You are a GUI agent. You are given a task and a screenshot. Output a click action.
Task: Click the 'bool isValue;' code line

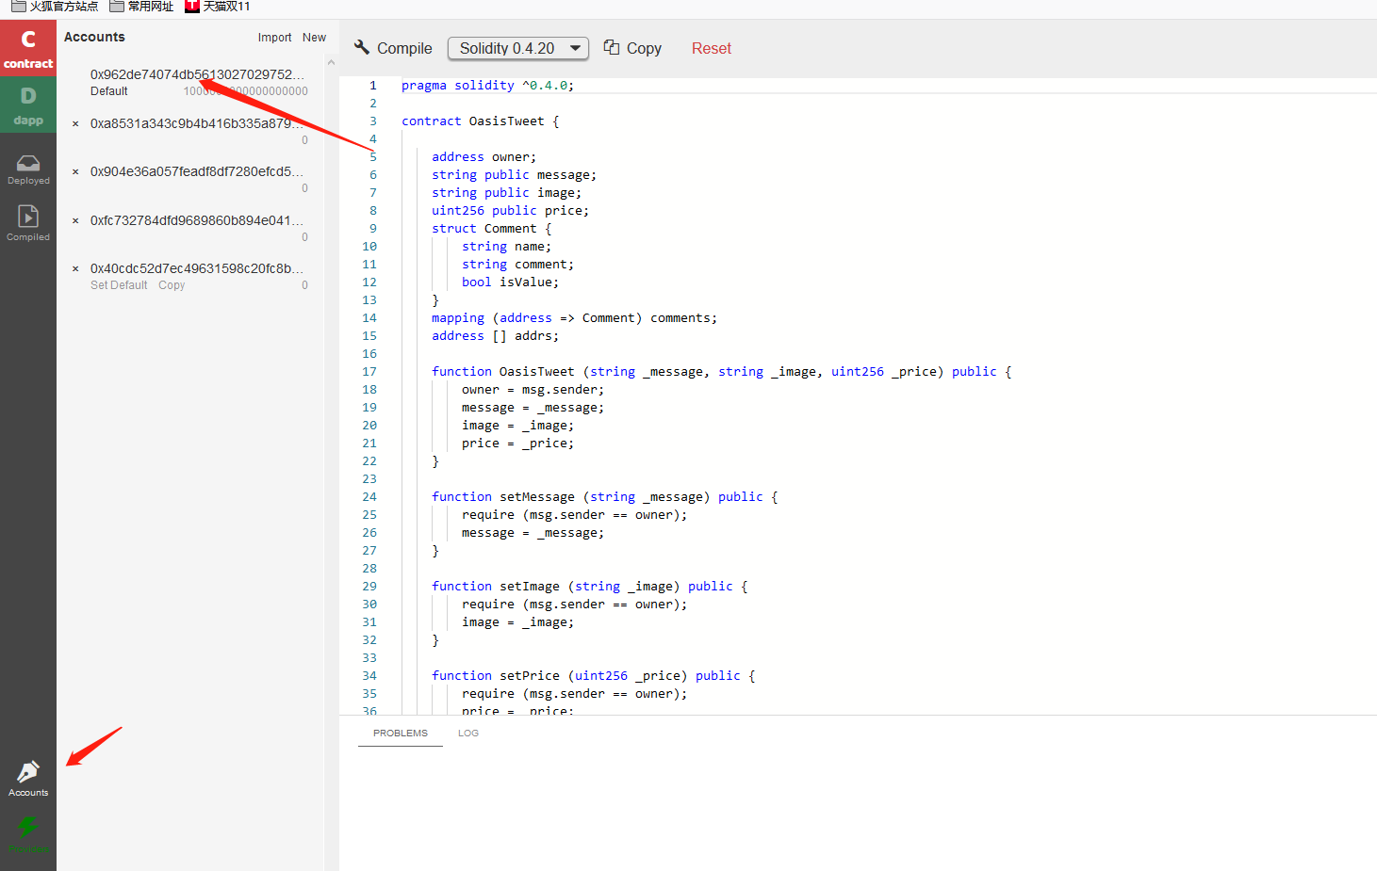click(510, 282)
